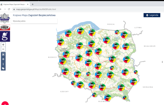164x105 pixels.
Task: Open the three-dot menu at right edge
Action: tap(162, 62)
